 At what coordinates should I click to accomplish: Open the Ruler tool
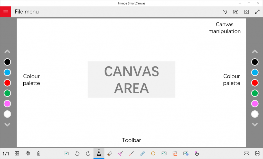click(142, 153)
